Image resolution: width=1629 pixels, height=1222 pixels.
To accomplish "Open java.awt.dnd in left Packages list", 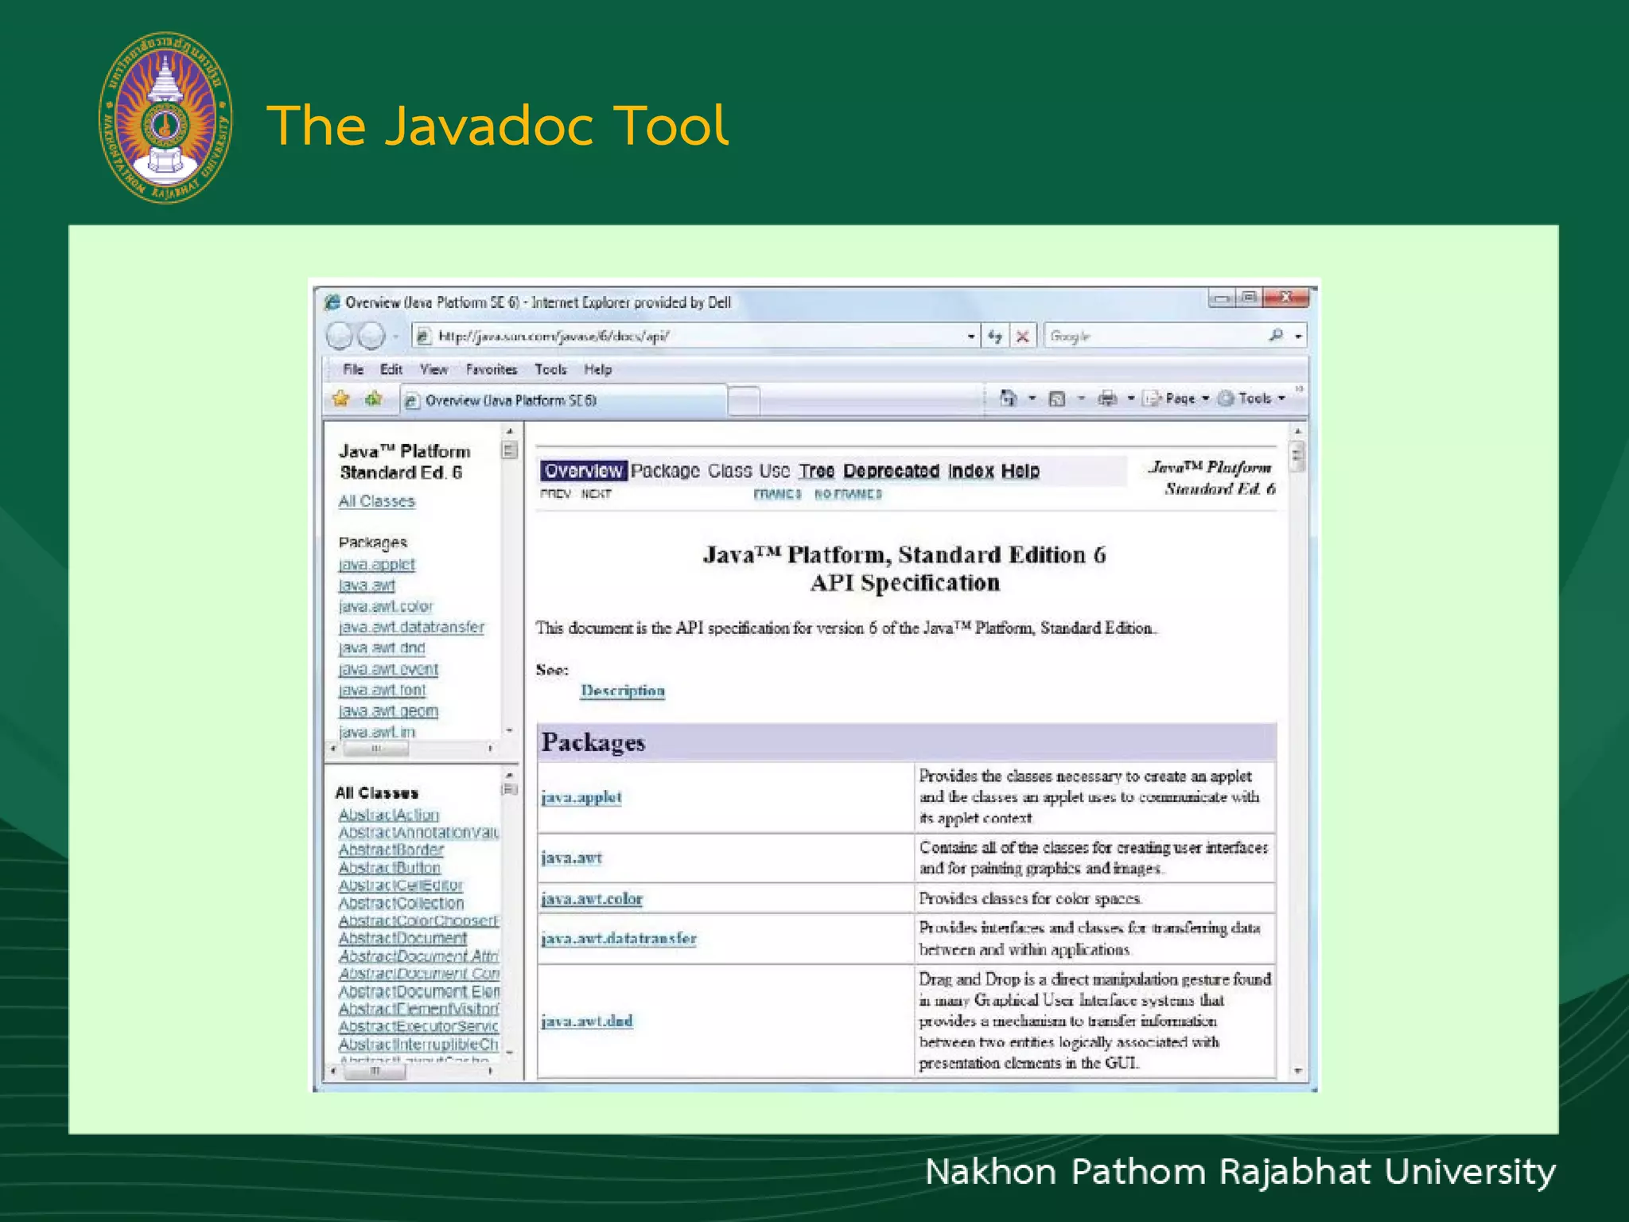I will point(382,648).
